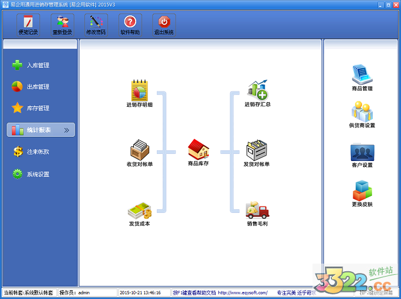The image size is (401, 299).
Task: Open the 销售毛利 truck icon
Action: pyautogui.click(x=257, y=214)
